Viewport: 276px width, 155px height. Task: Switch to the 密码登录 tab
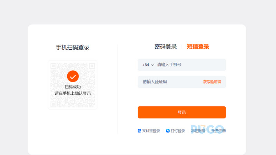coord(166,47)
